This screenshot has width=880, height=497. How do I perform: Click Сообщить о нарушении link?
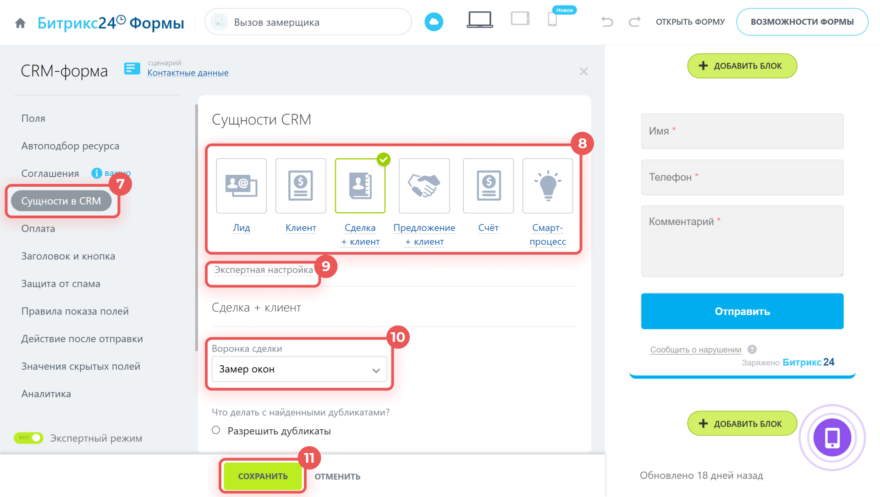click(695, 350)
